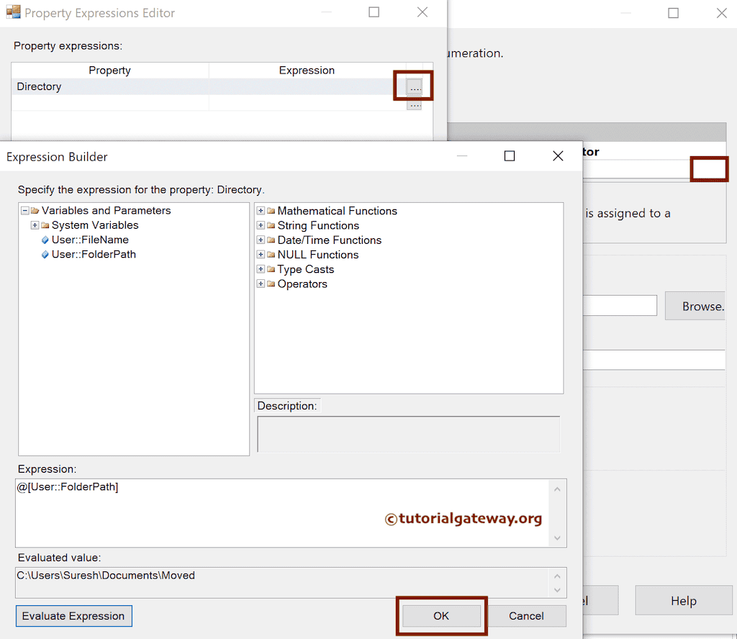The width and height of the screenshot is (737, 639).
Task: Click the Evaluated value text field
Action: [x=282, y=583]
